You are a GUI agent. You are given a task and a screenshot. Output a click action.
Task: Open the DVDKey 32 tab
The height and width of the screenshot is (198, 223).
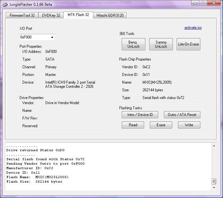click(50, 15)
